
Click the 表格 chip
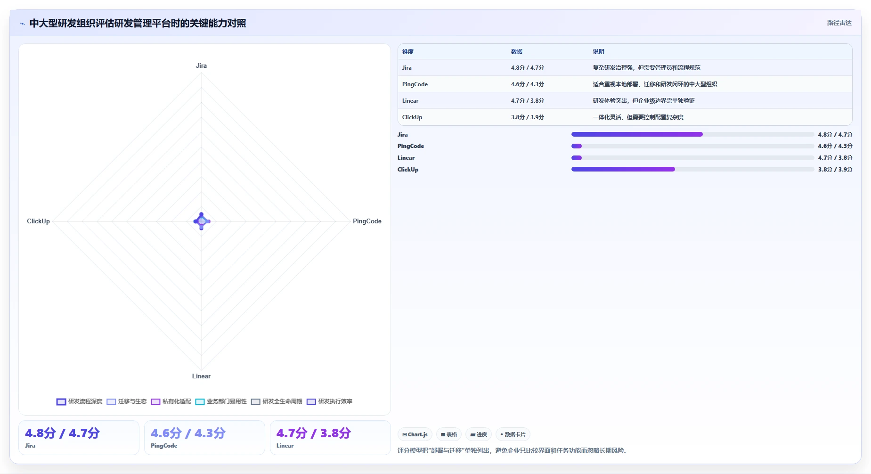(x=449, y=434)
